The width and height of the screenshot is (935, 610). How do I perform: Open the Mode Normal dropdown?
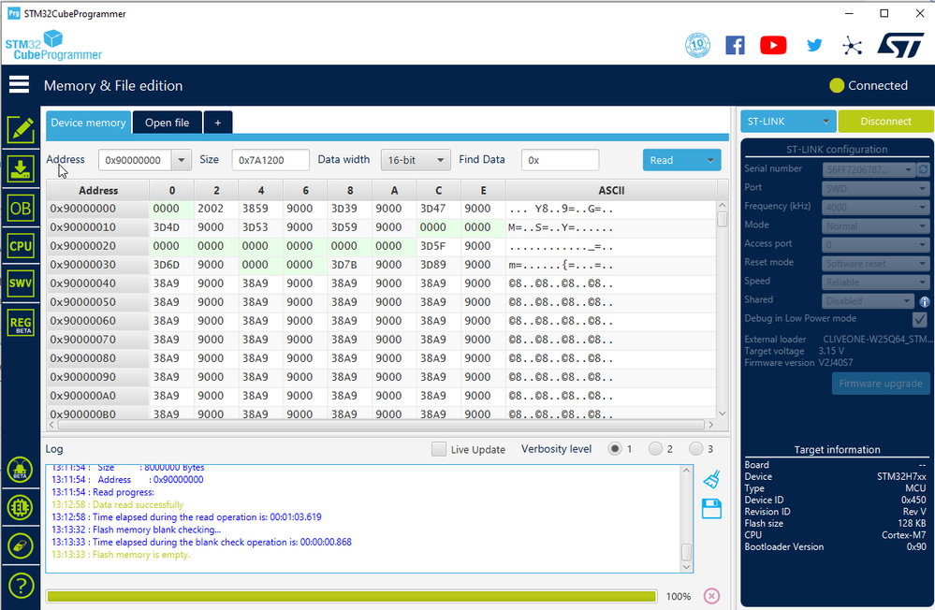point(875,226)
